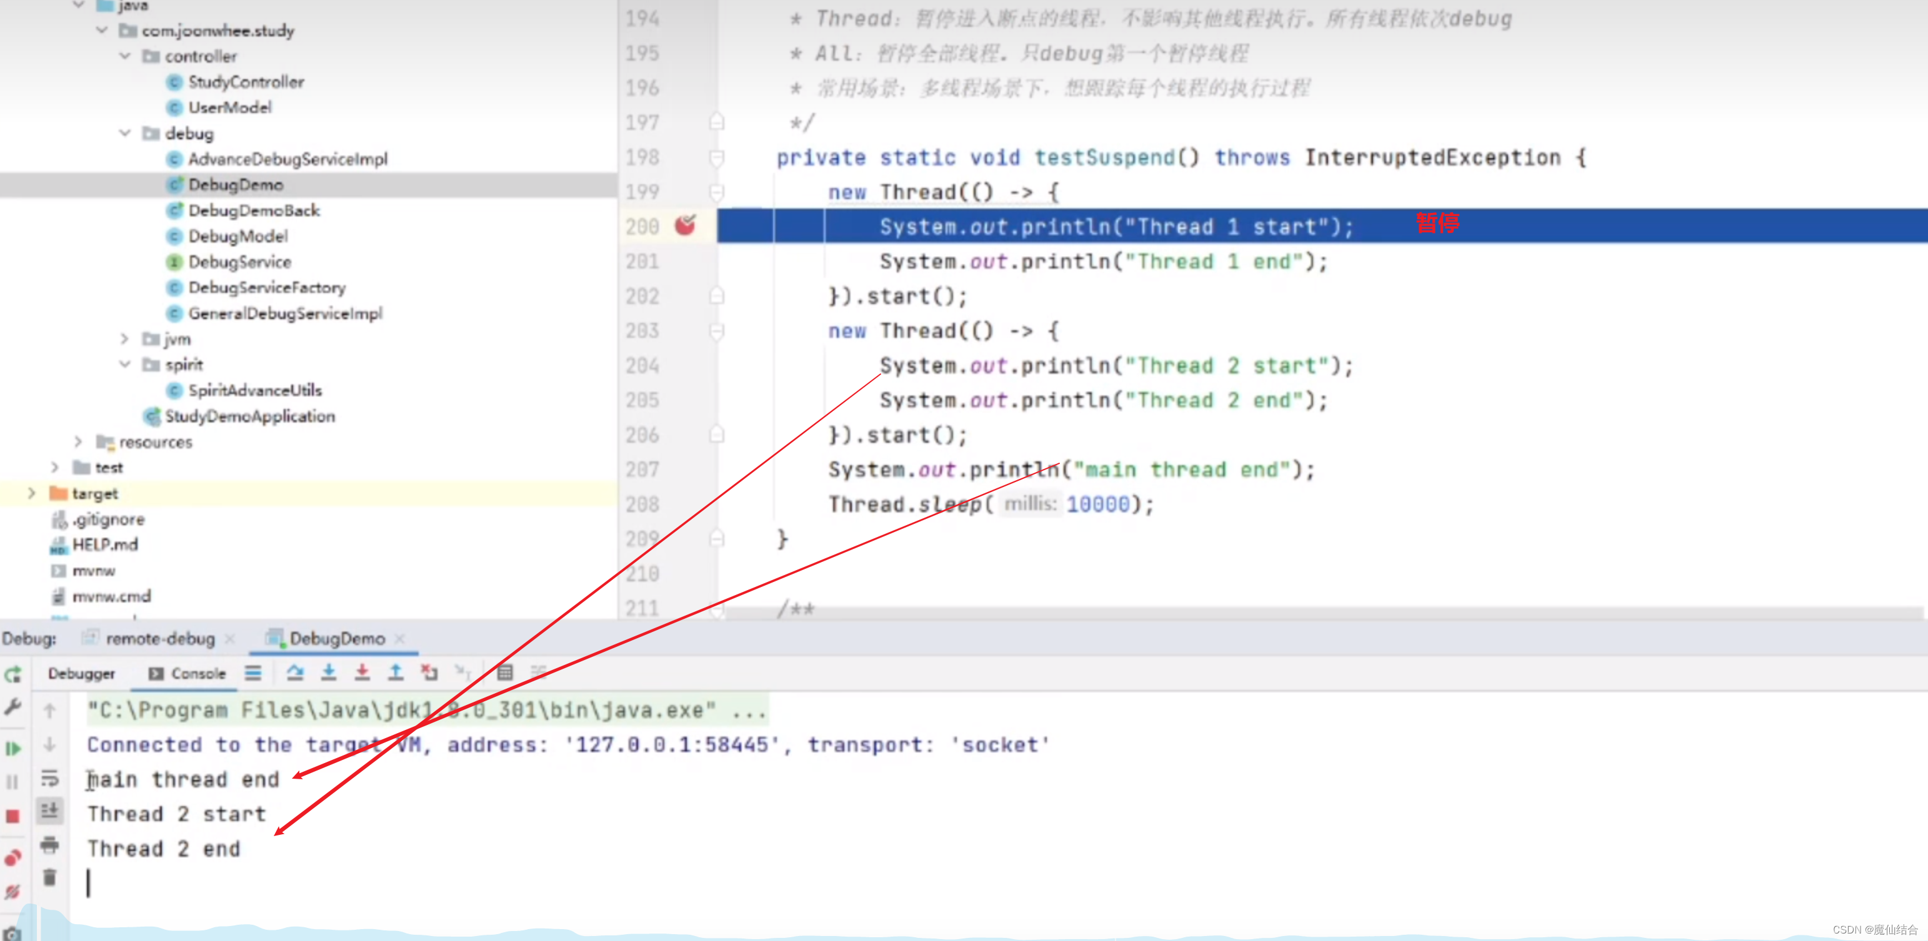The width and height of the screenshot is (1928, 941).
Task: Open DebugDemoBack class
Action: point(254,211)
